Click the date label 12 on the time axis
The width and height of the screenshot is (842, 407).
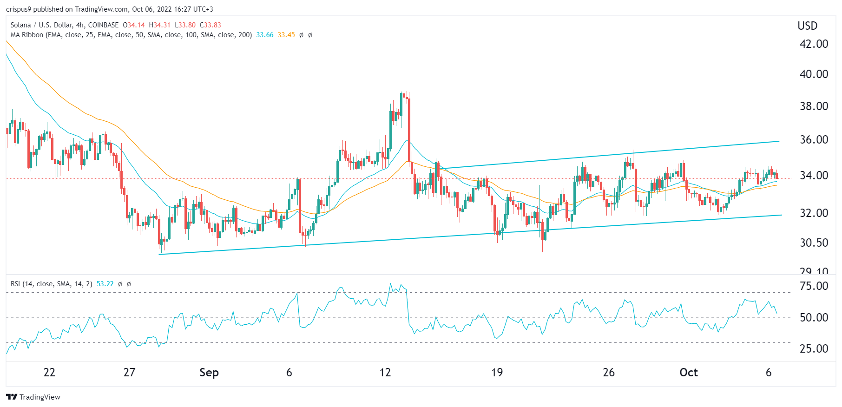pyautogui.click(x=385, y=373)
